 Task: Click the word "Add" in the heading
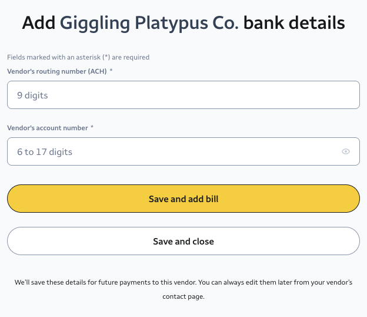point(39,24)
